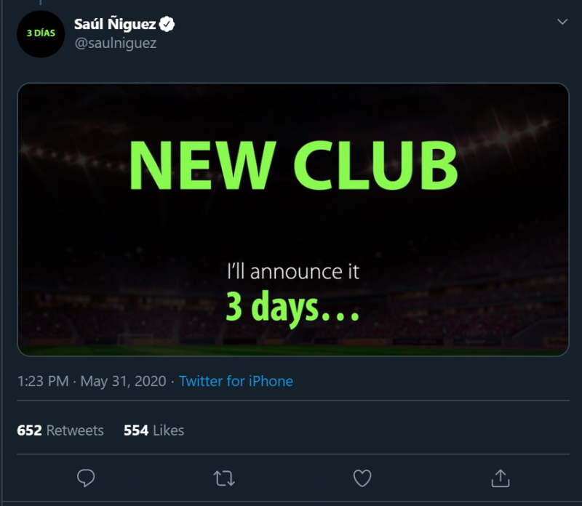
Task: Click the @saulniguez handle
Action: pos(116,43)
